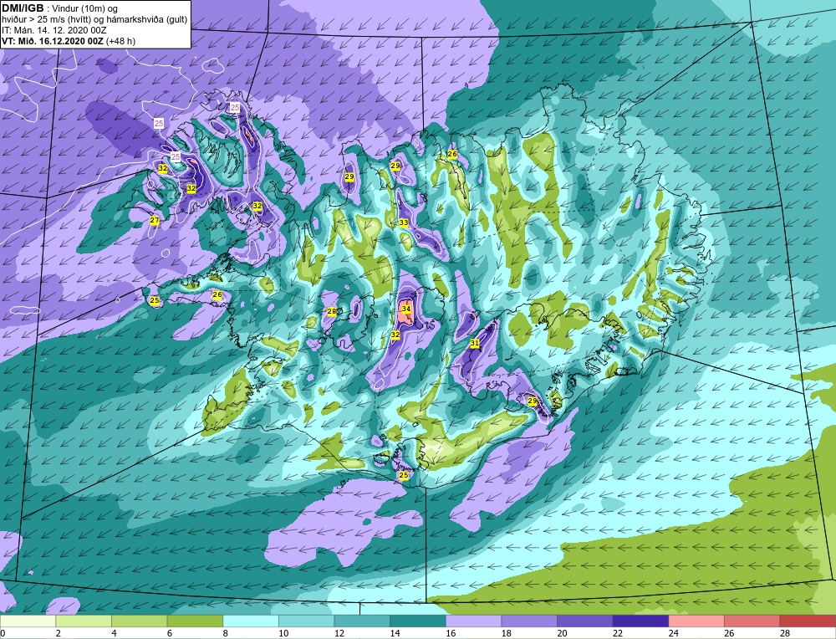Click the legend tick label '0'
Screen dimensions: 836x639
pos(3,633)
